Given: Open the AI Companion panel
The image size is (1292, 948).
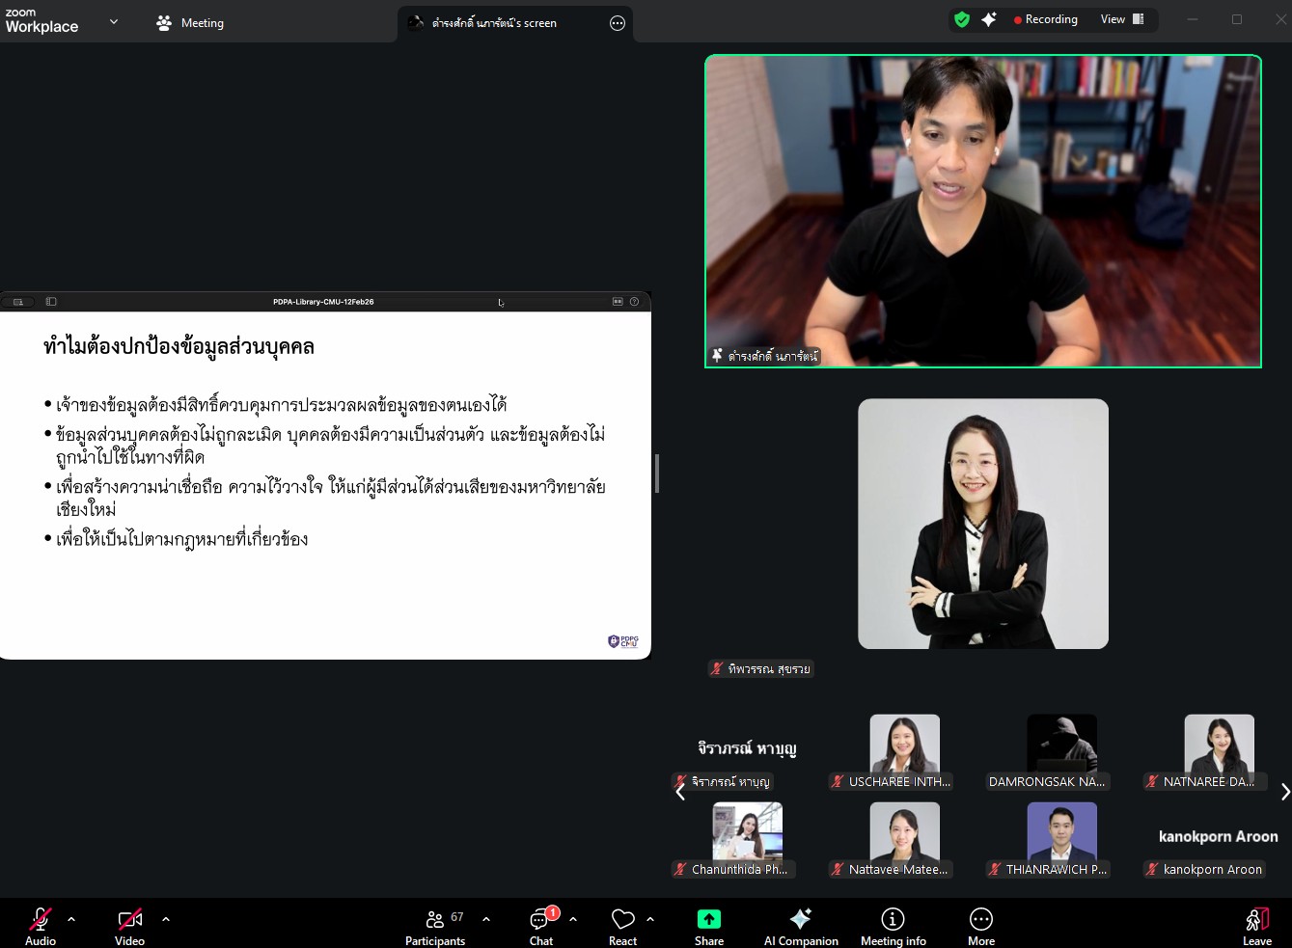Looking at the screenshot, I should (x=800, y=925).
